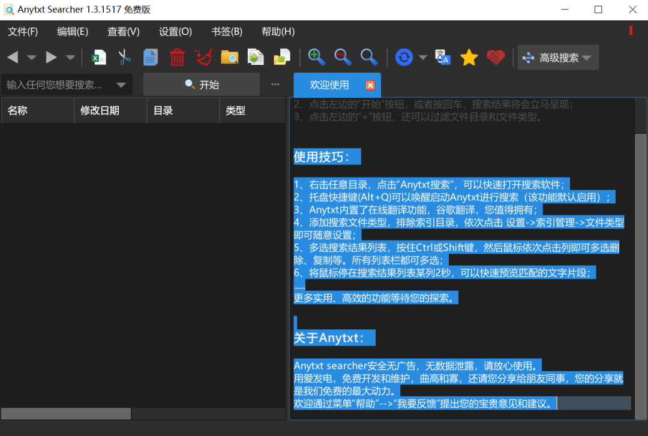Screen dimensions: 648x436
Task: Maximize the Anytxt Searcher window
Action: 598,10
